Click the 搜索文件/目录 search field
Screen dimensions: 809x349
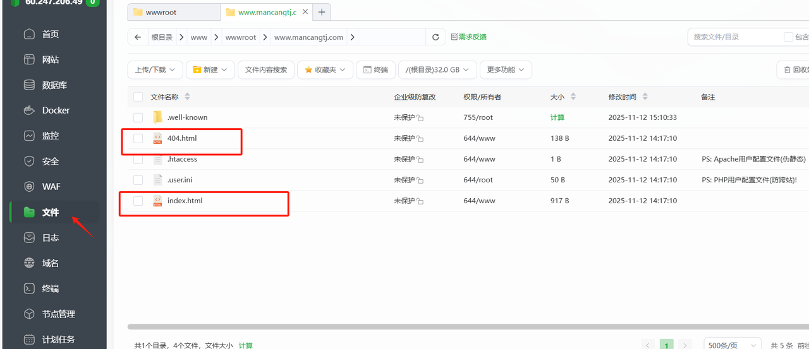[x=734, y=37]
